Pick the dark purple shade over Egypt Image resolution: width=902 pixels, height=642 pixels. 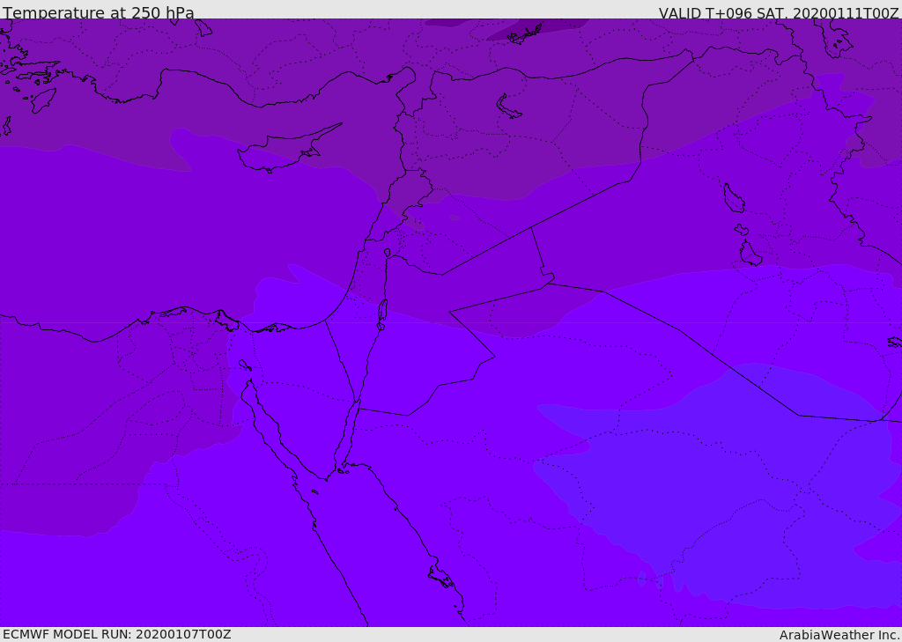click(88, 423)
